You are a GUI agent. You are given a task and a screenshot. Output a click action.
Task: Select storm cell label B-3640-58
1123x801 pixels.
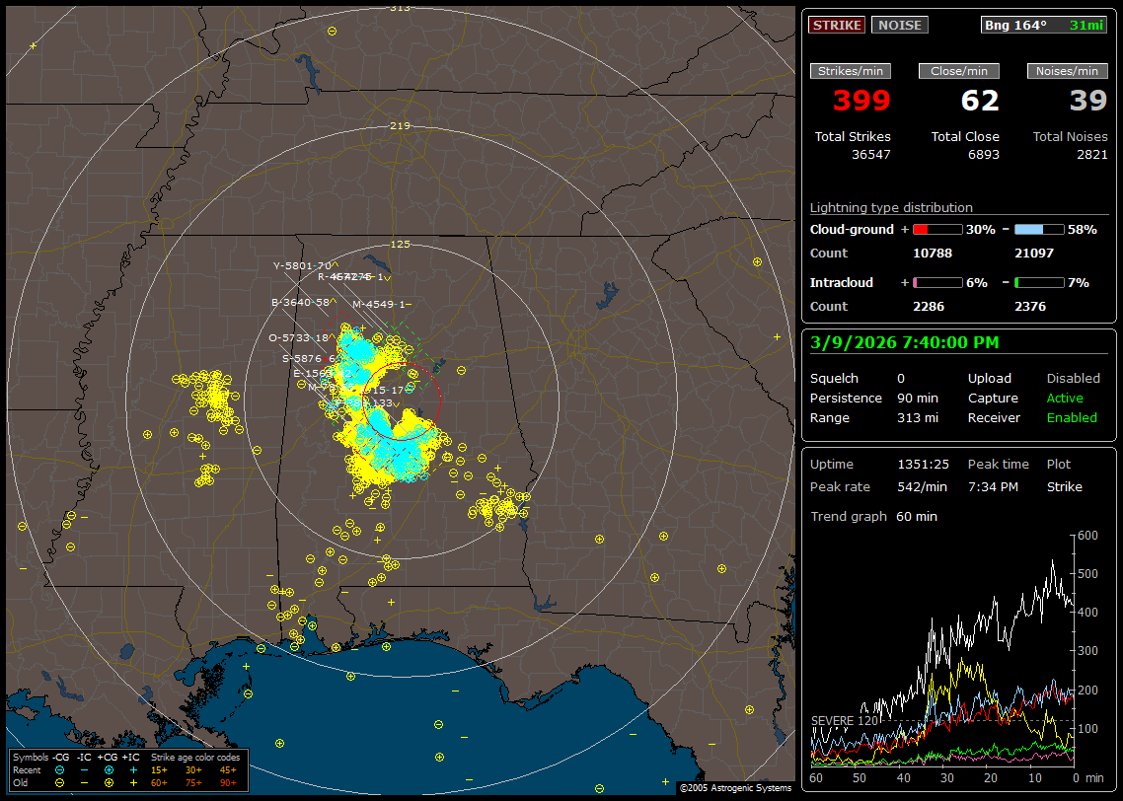point(300,302)
